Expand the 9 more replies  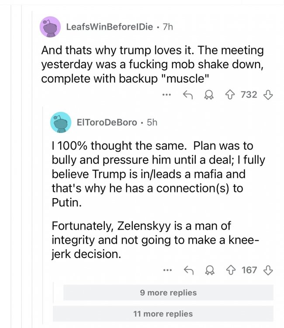pos(168,293)
